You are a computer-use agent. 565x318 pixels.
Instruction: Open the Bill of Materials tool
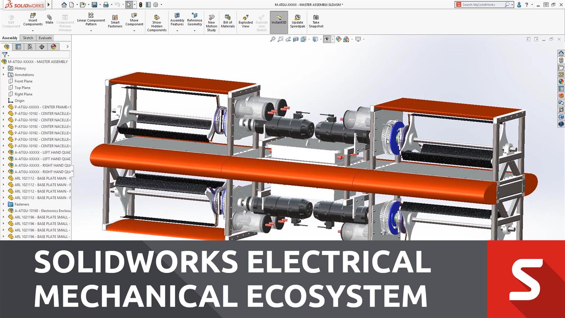click(228, 21)
